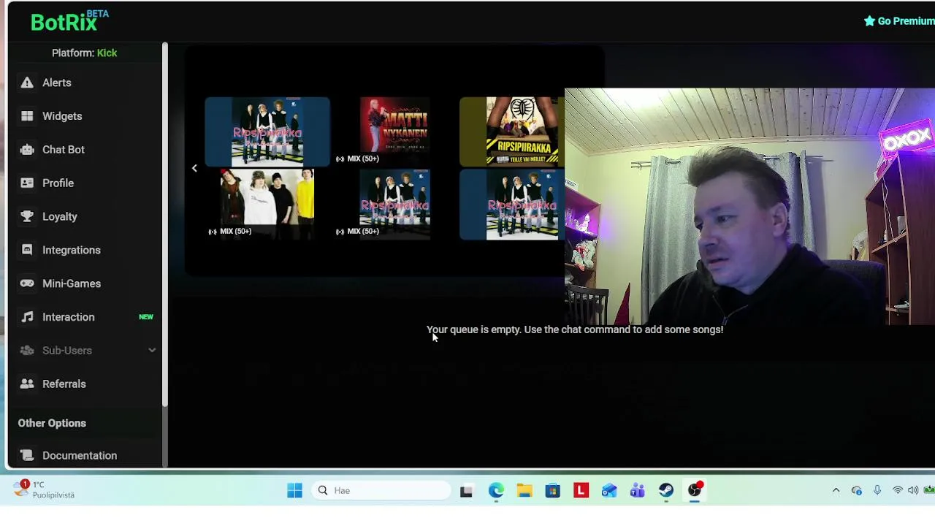935x526 pixels.
Task: Click the Profile card icon
Action: (x=27, y=183)
